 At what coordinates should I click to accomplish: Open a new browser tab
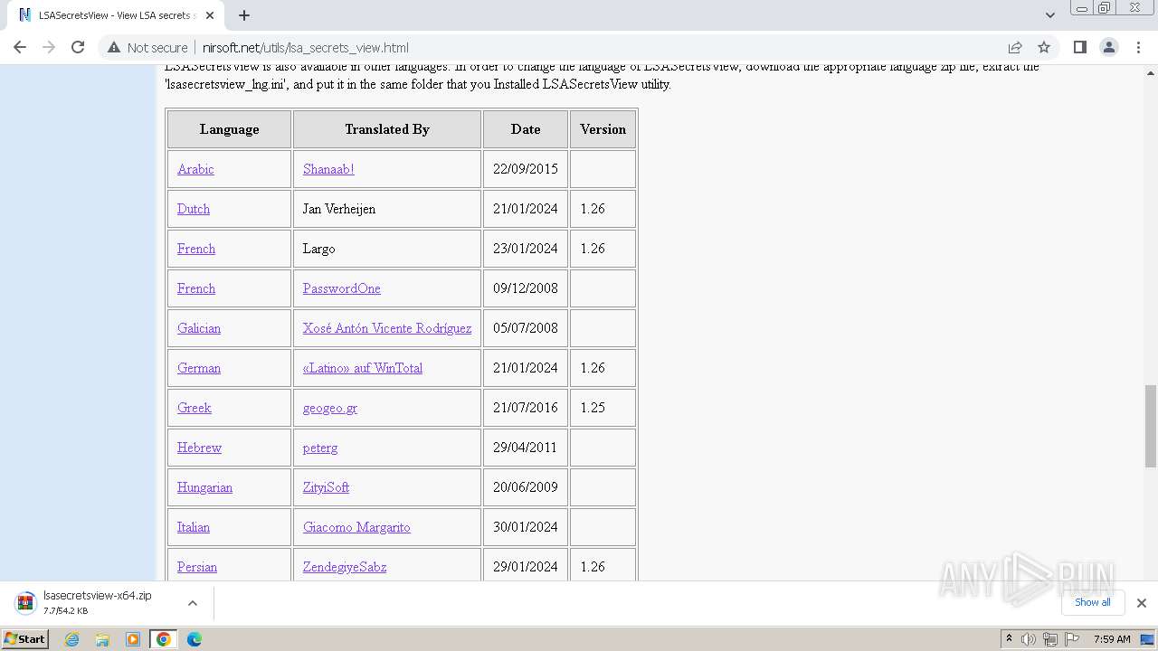[x=243, y=15]
